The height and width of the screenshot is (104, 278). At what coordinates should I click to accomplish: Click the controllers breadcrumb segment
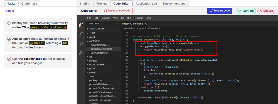coord(130,29)
